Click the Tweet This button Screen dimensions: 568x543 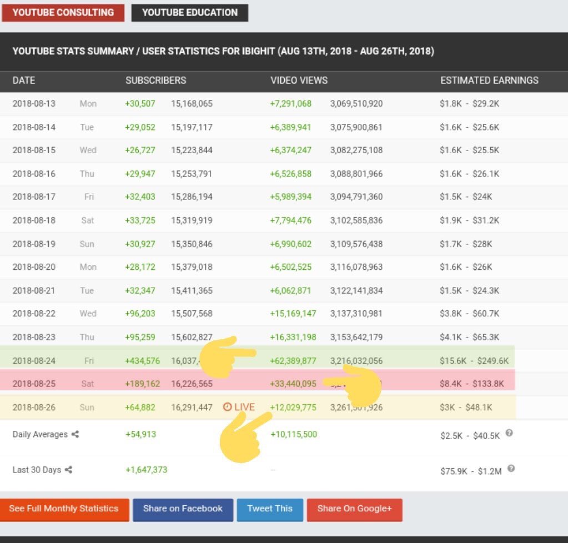click(x=270, y=509)
